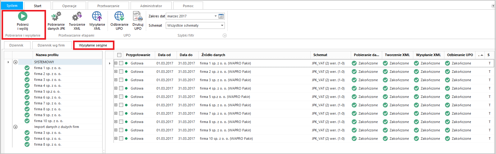The width and height of the screenshot is (496, 154).
Task: Collapse the SYSTEMOWY profile group
Action: pos(15,62)
